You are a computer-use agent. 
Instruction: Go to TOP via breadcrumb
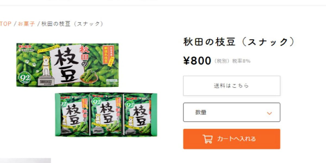(5, 24)
